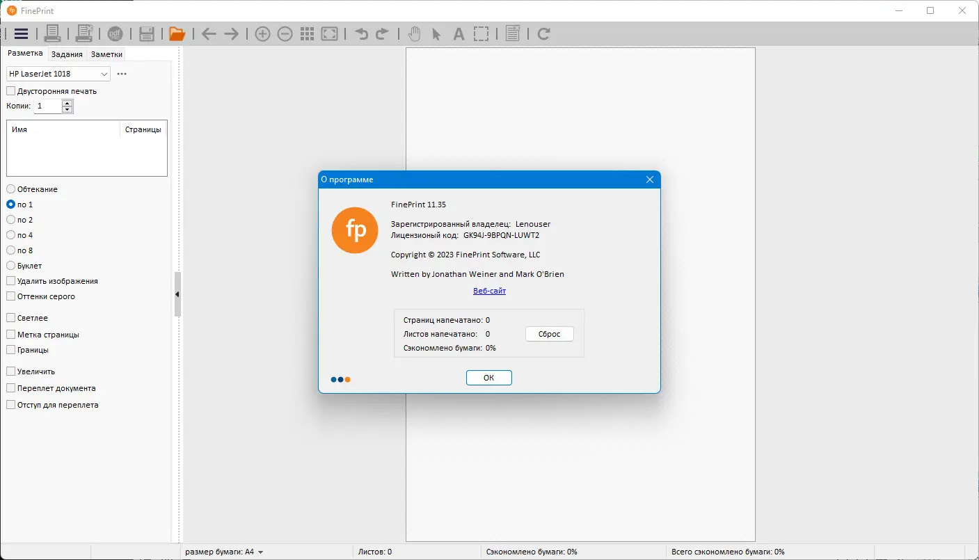The height and width of the screenshot is (560, 979).
Task: Click the FinePrint 11.35 version text
Action: (418, 205)
